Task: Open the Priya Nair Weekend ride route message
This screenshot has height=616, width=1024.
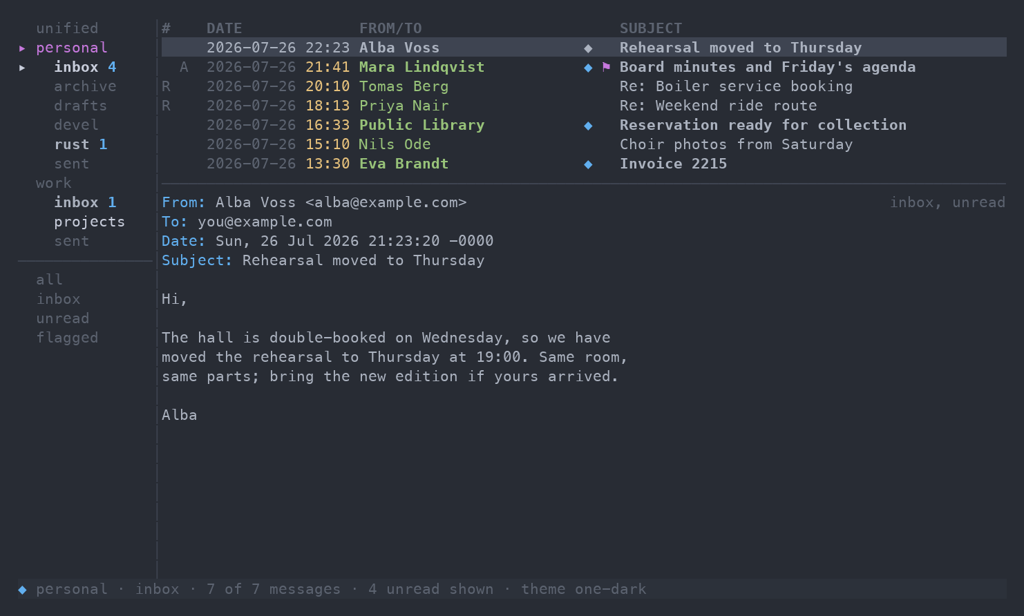Action: [x=584, y=106]
